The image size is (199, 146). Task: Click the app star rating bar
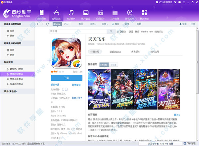coord(55,71)
